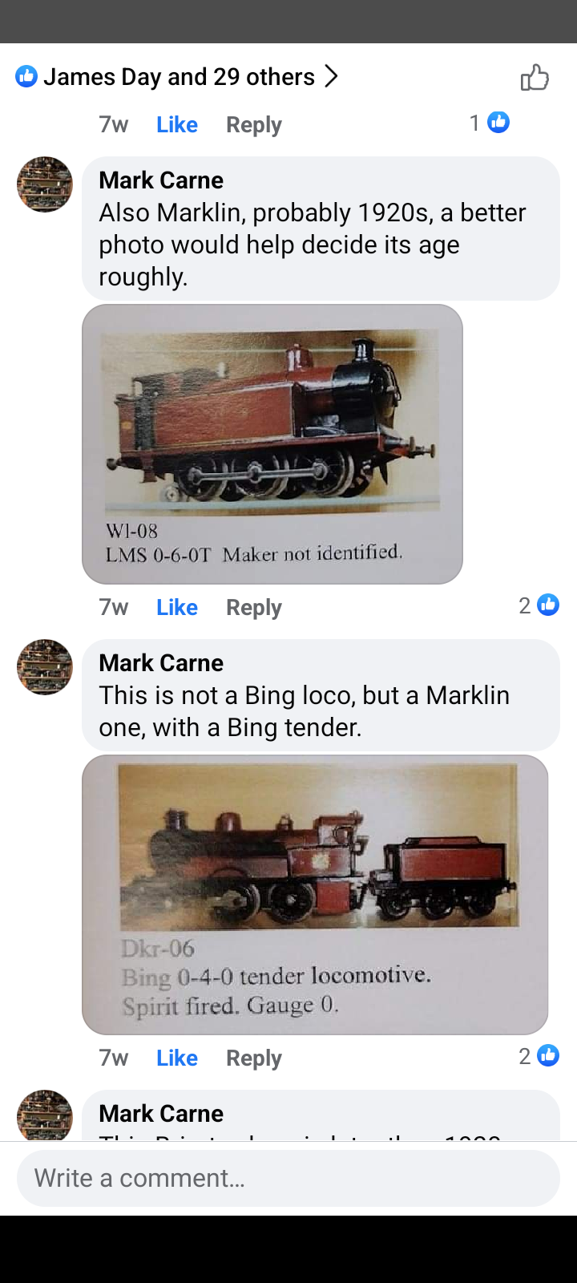Like the Bing 0-4-0 tender locomotive comment
This screenshot has height=1283, width=577.
(x=177, y=1058)
